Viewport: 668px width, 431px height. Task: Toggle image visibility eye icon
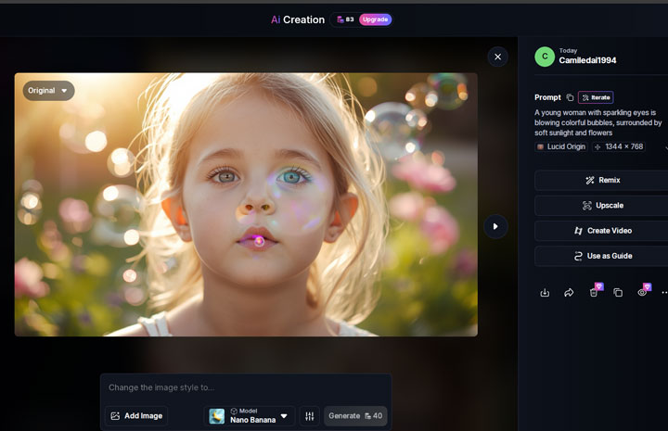[x=642, y=293]
